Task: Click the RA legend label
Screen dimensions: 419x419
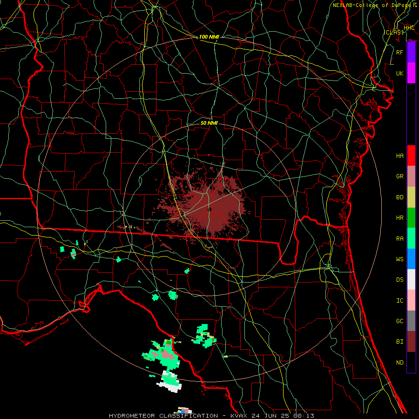Action: [x=399, y=239]
